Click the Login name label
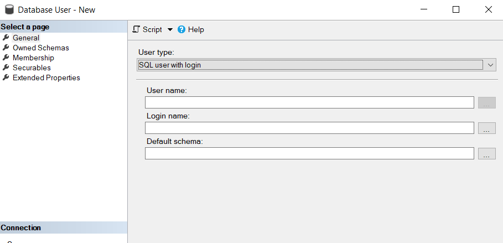 pyautogui.click(x=168, y=116)
